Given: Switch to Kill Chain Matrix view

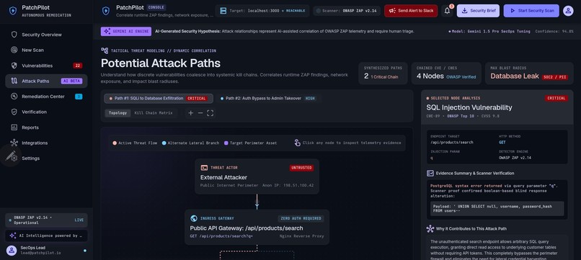Looking at the screenshot, I should coord(154,113).
